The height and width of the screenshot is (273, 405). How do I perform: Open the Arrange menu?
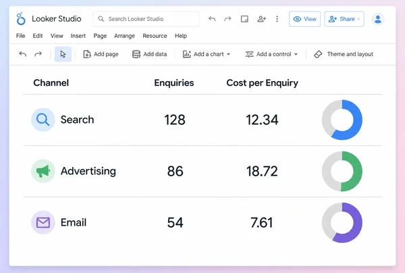(124, 36)
